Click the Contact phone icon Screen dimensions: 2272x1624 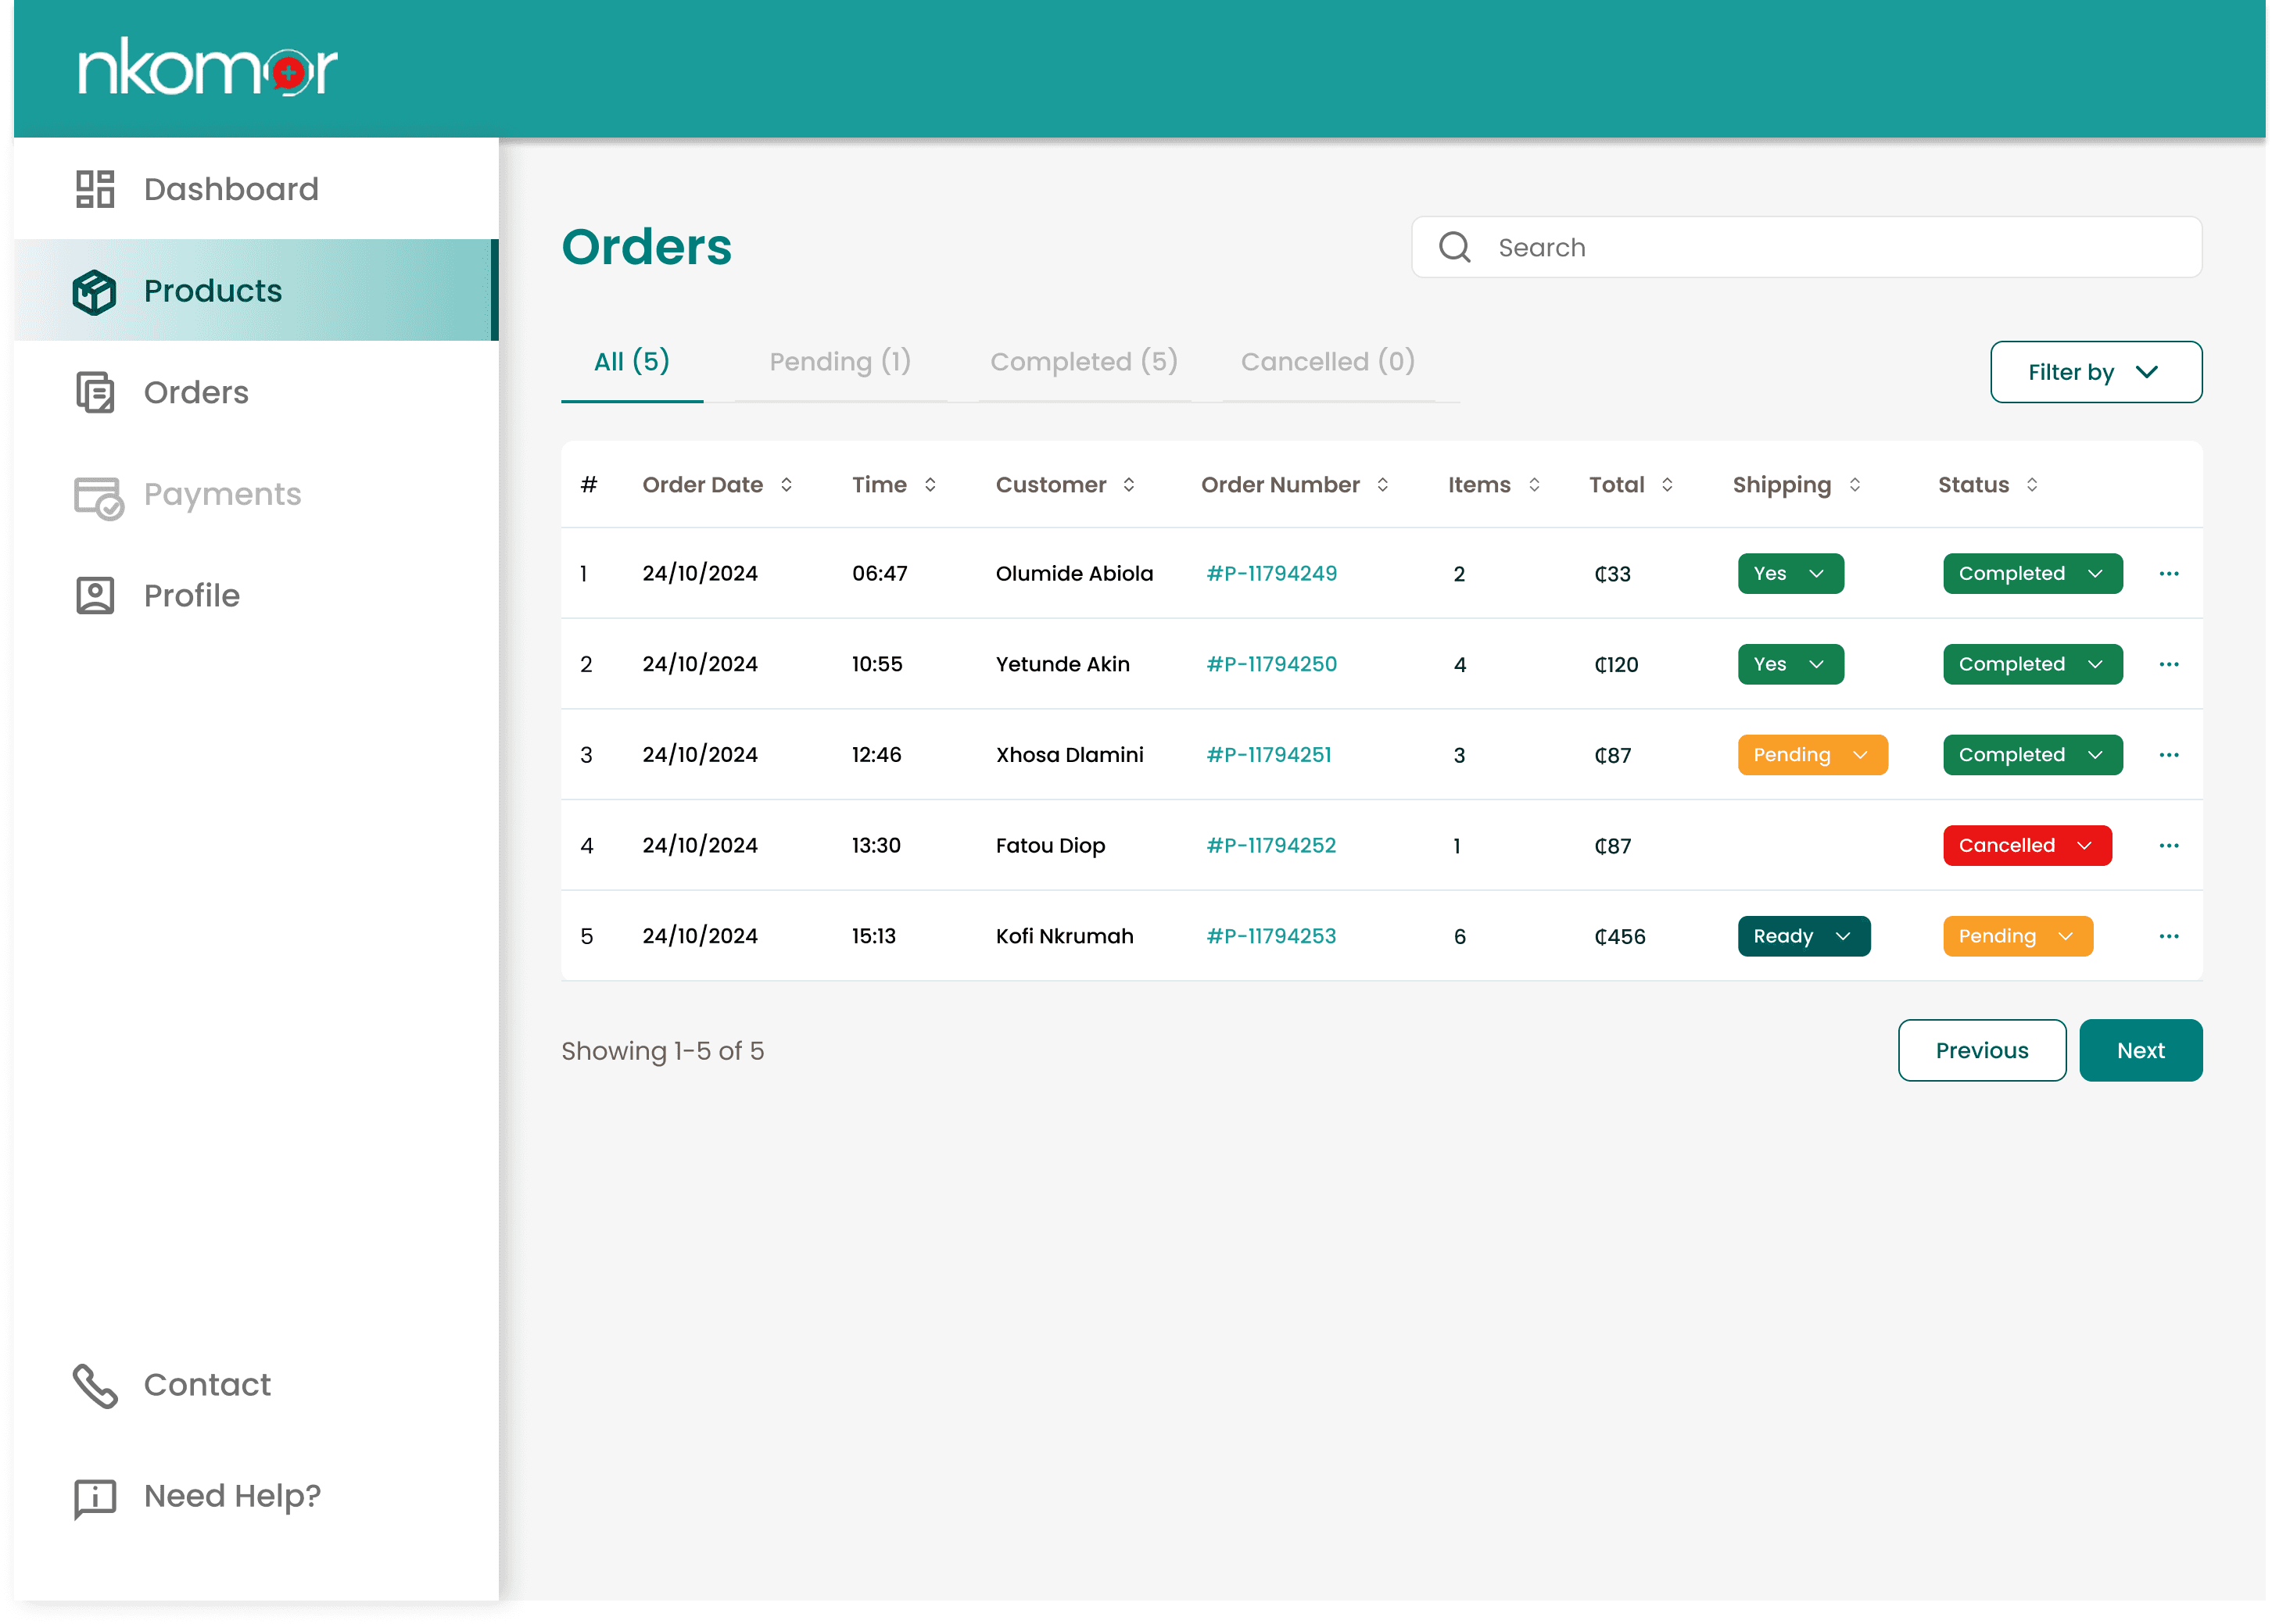[95, 1386]
